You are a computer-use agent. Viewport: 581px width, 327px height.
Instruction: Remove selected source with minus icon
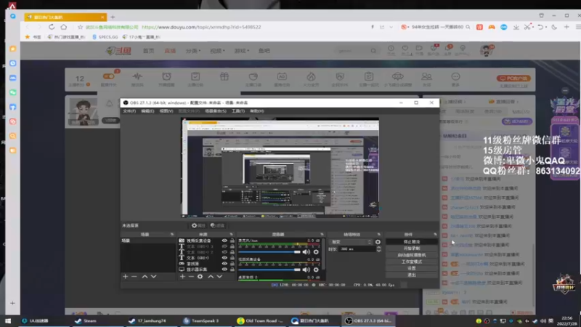pos(191,277)
